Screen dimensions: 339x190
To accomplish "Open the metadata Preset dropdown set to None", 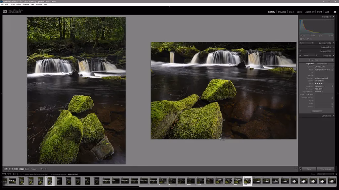I will coord(320,60).
